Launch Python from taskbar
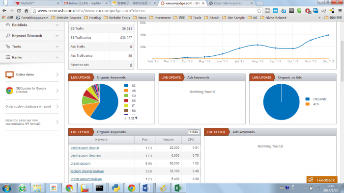Image resolution: width=344 pixels, height=193 pixels. tap(116, 188)
